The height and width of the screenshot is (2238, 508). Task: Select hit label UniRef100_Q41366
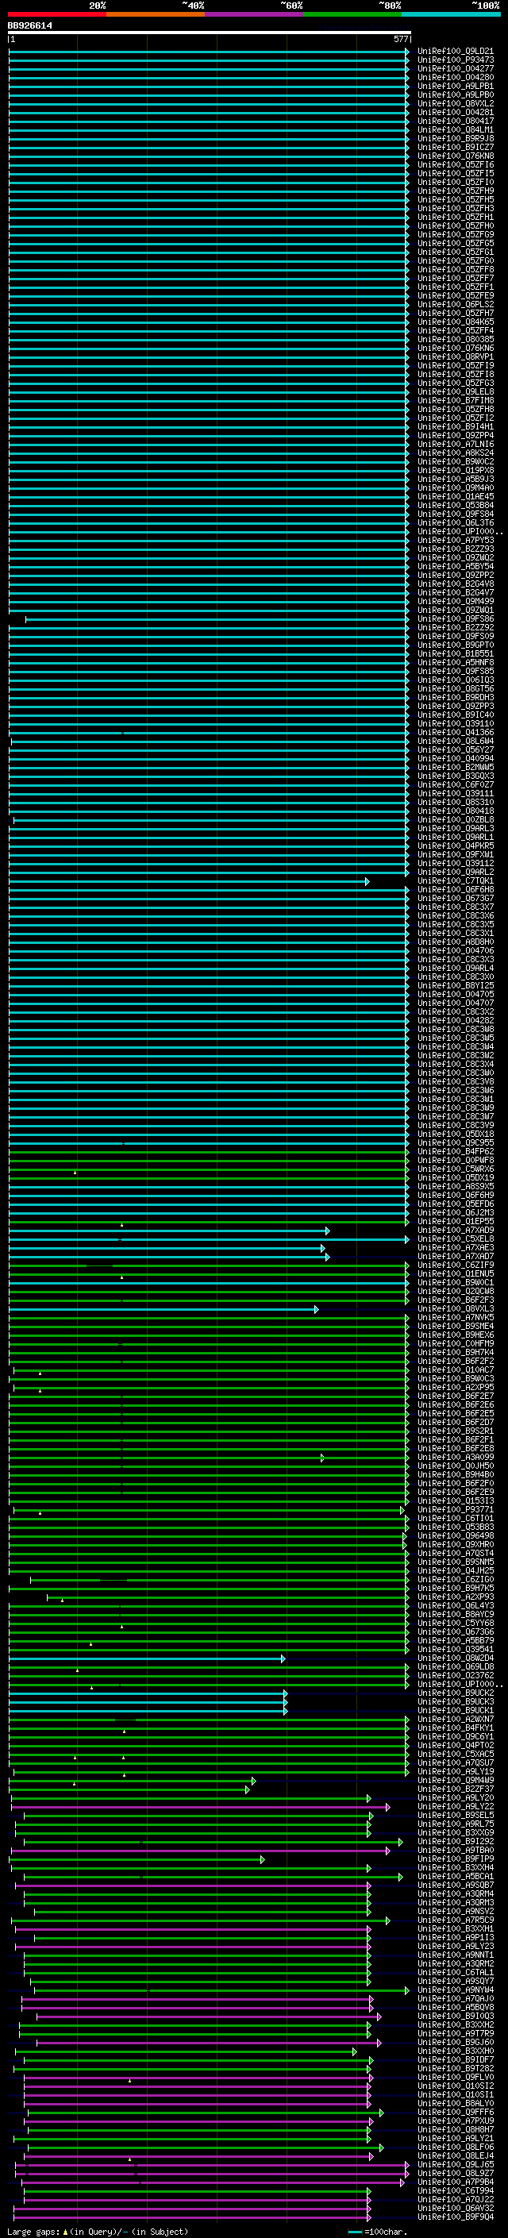[x=456, y=733]
